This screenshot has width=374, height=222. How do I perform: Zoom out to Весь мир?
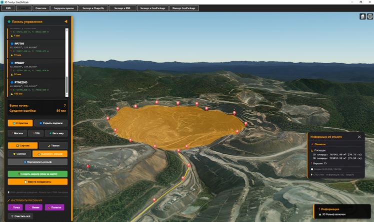pos(56,133)
